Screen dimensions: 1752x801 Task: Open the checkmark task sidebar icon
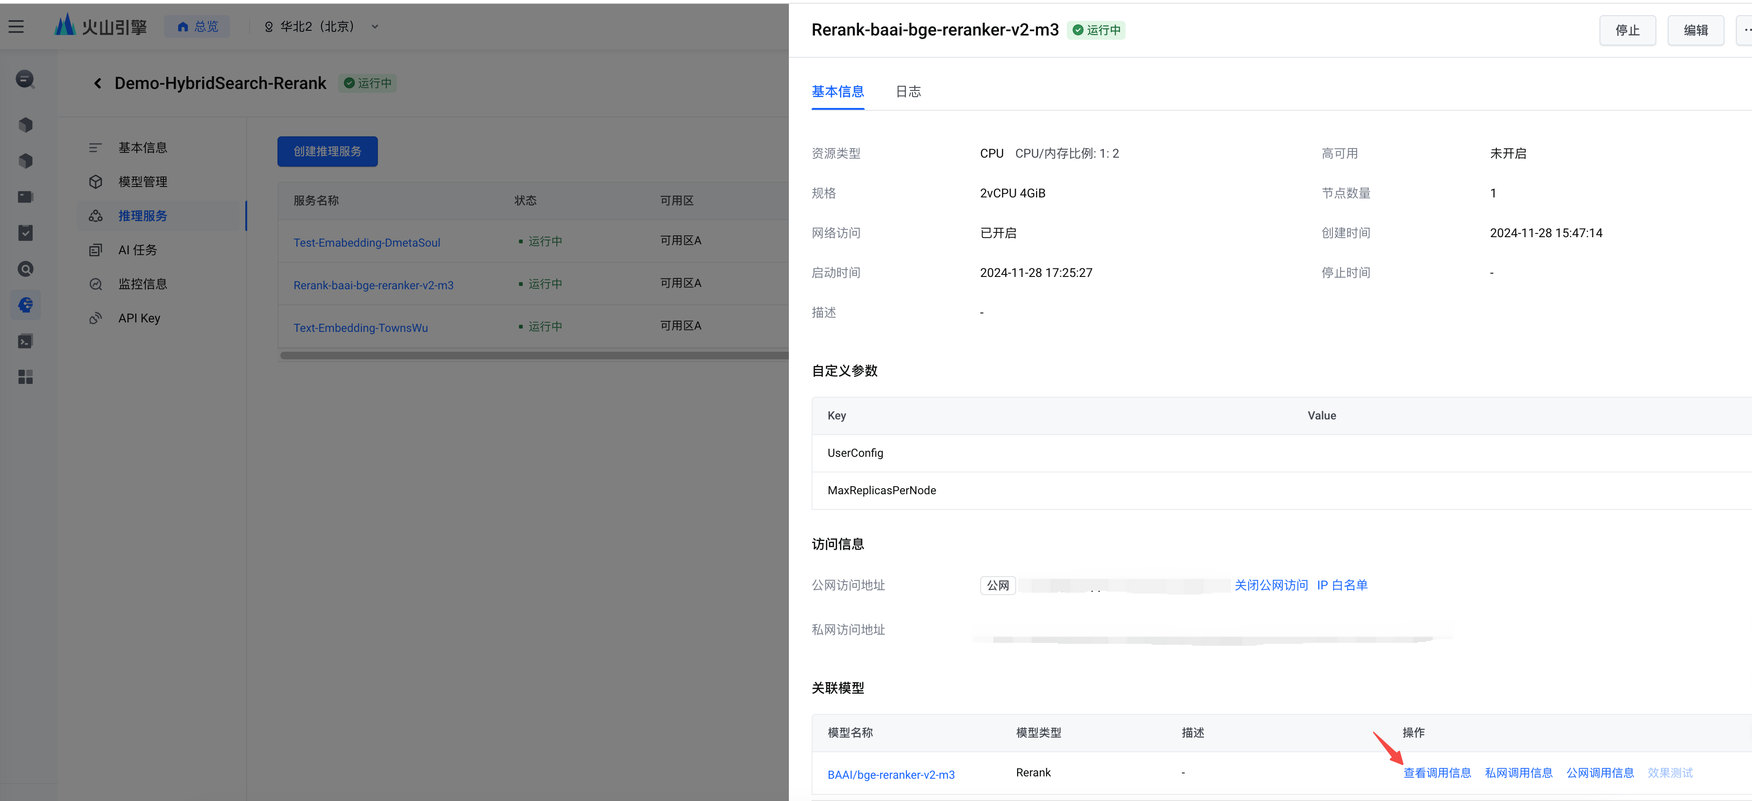pyautogui.click(x=25, y=232)
